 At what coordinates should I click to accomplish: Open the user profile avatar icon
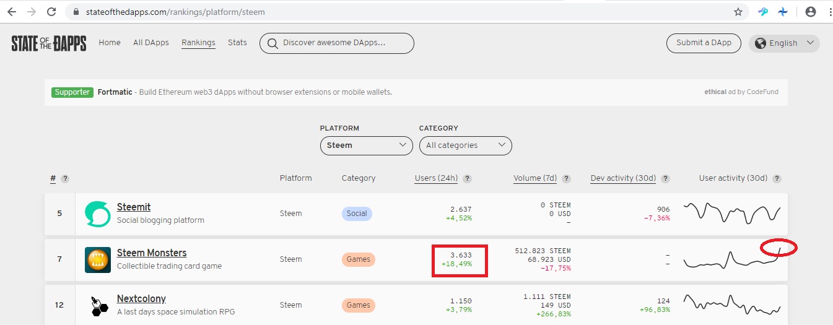(x=810, y=12)
